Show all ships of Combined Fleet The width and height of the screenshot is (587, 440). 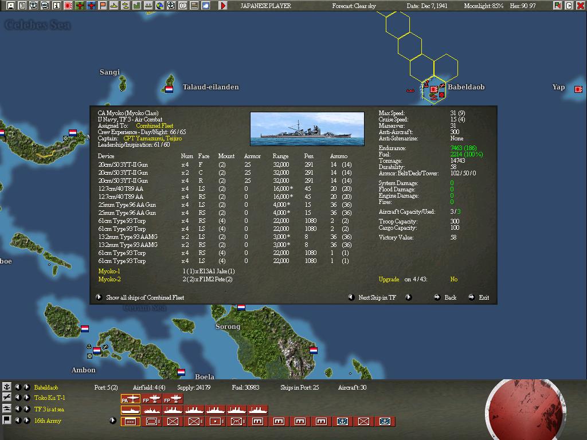[141, 297]
